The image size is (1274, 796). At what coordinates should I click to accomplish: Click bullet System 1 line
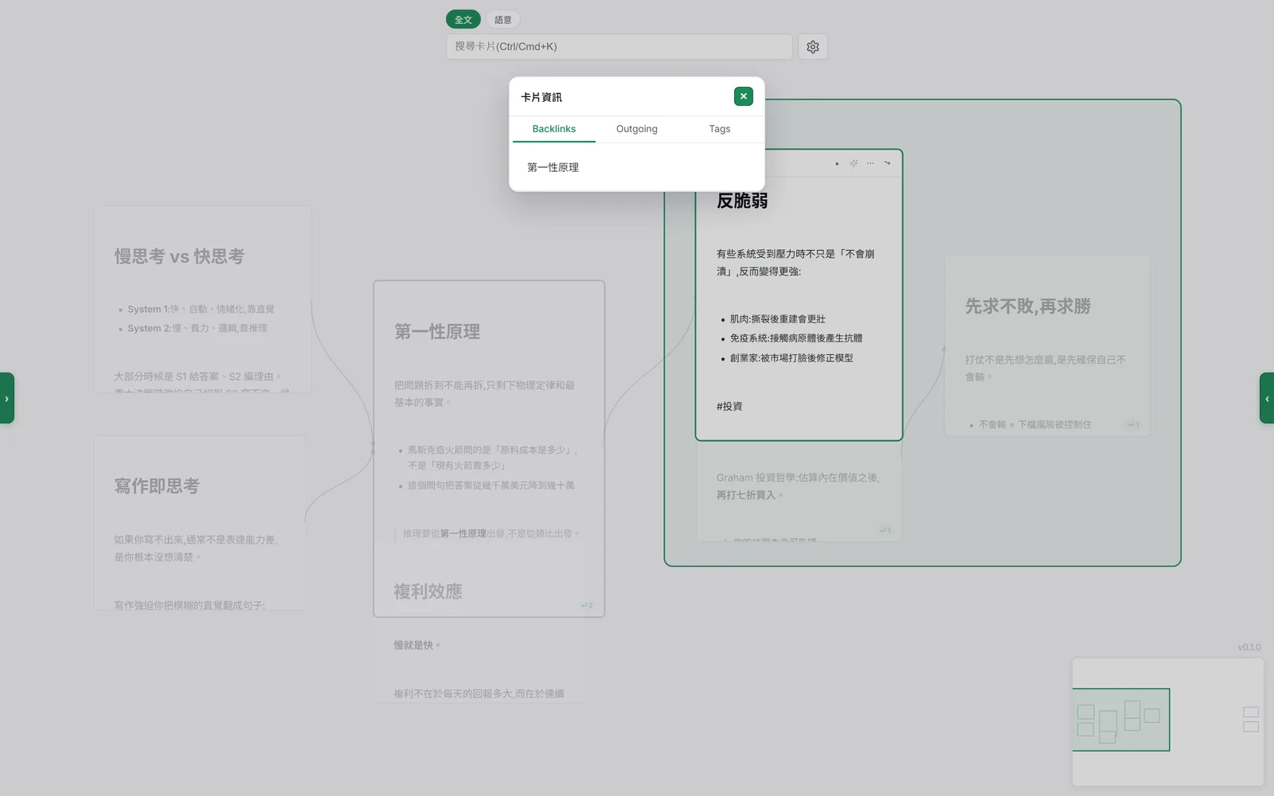click(201, 309)
